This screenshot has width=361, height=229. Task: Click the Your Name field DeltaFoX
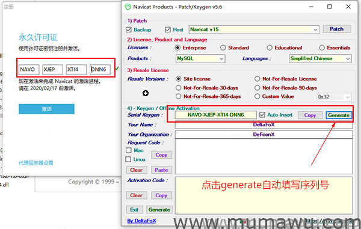pos(264,125)
